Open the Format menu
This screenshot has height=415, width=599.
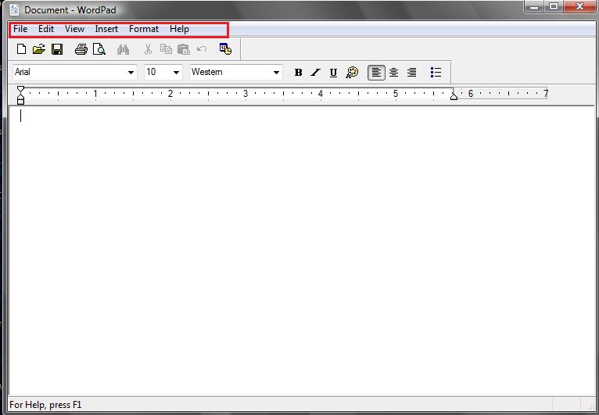(x=143, y=29)
